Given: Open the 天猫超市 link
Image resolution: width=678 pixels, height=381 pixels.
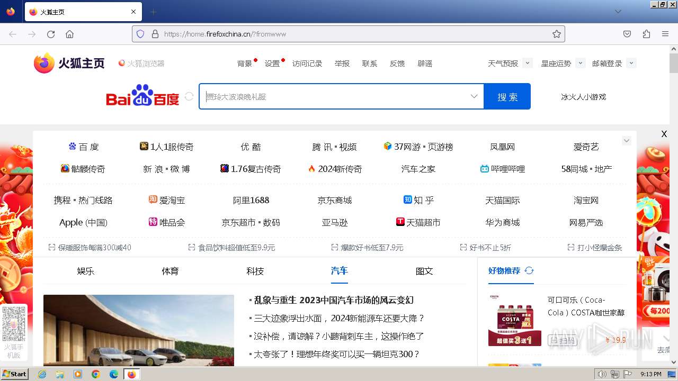Looking at the screenshot, I should coord(418,222).
